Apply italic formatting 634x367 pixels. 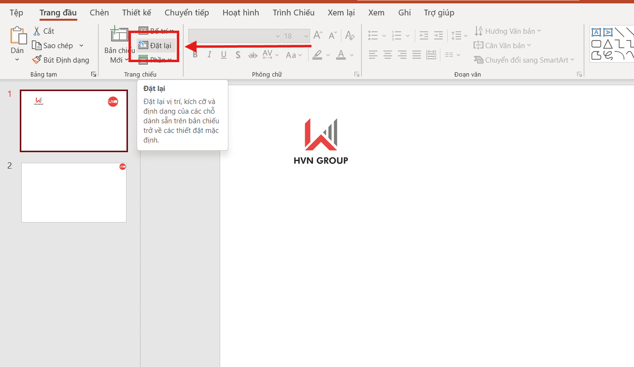(209, 54)
